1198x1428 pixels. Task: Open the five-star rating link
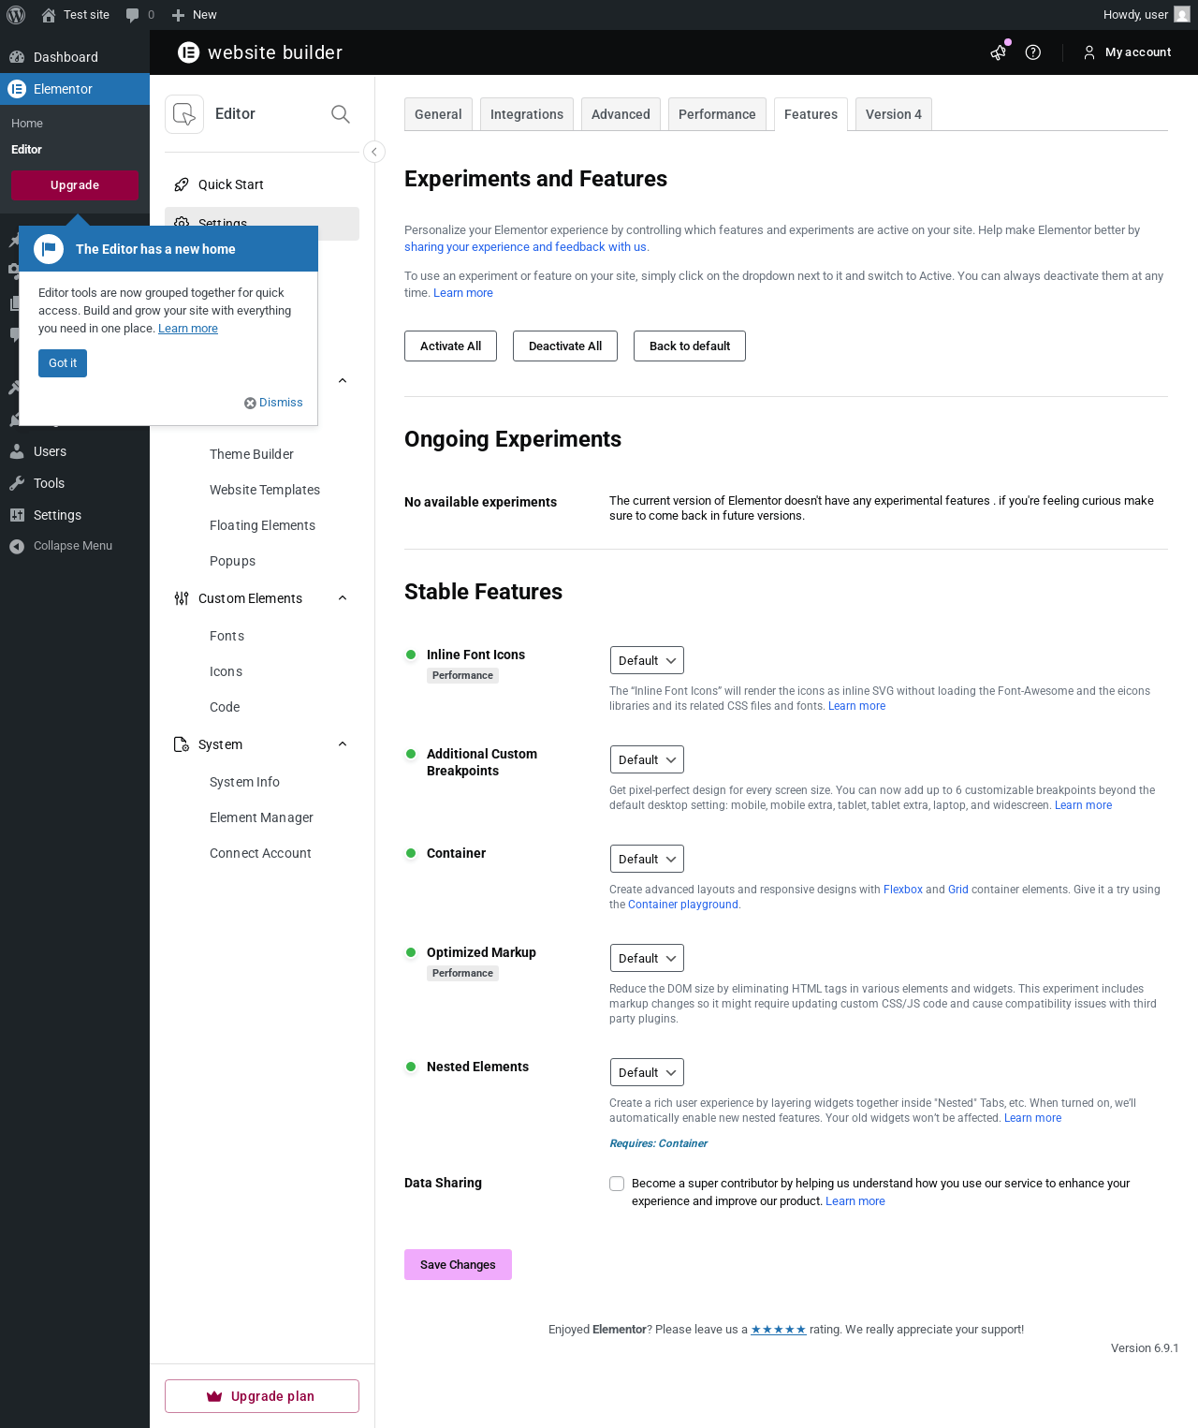pos(779,1330)
